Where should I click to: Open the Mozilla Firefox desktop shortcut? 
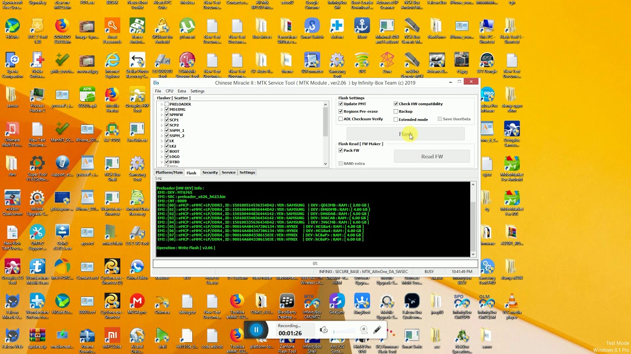[x=112, y=99]
